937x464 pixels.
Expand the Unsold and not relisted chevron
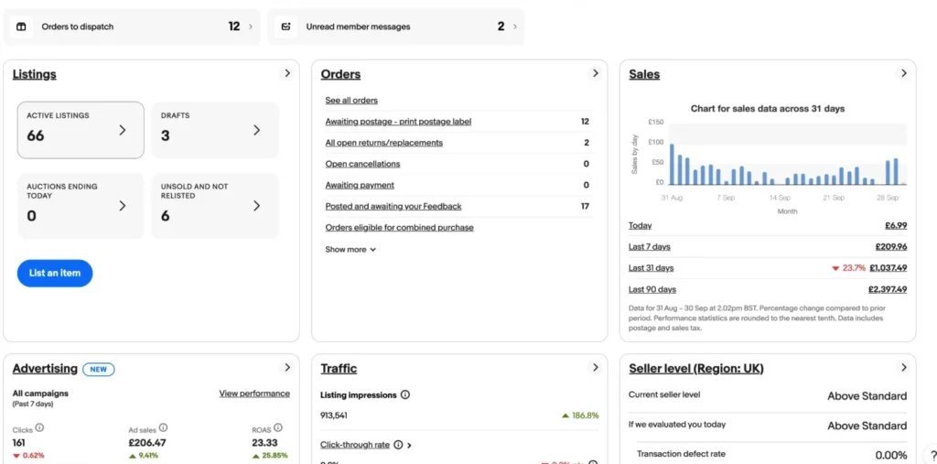[256, 206]
